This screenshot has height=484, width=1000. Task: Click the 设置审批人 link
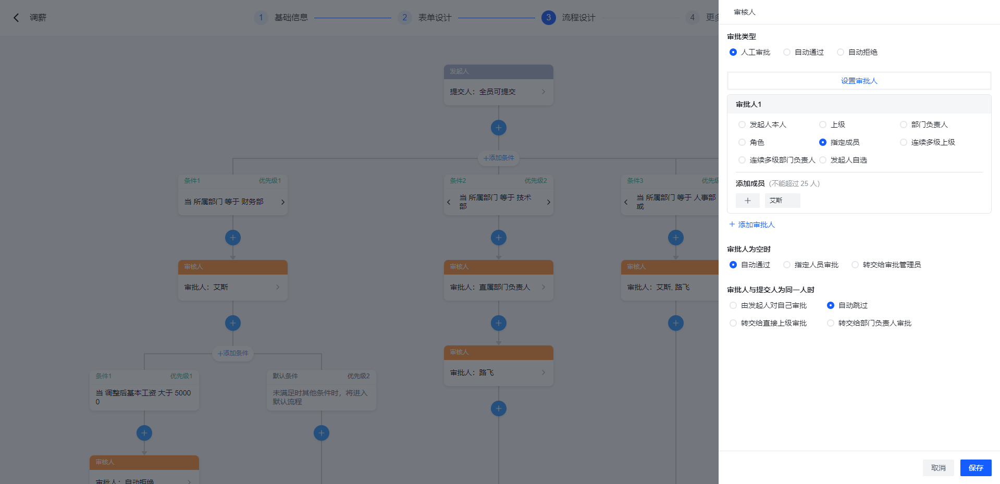coord(859,80)
